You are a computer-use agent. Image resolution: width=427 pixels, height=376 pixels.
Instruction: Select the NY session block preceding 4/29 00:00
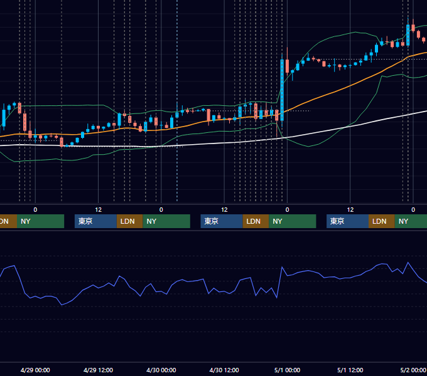(40, 221)
